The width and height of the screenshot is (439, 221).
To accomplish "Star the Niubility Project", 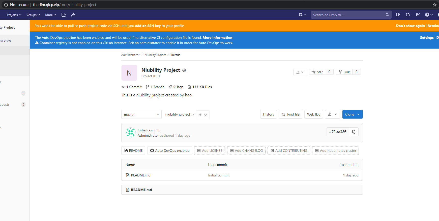I will (x=317, y=72).
